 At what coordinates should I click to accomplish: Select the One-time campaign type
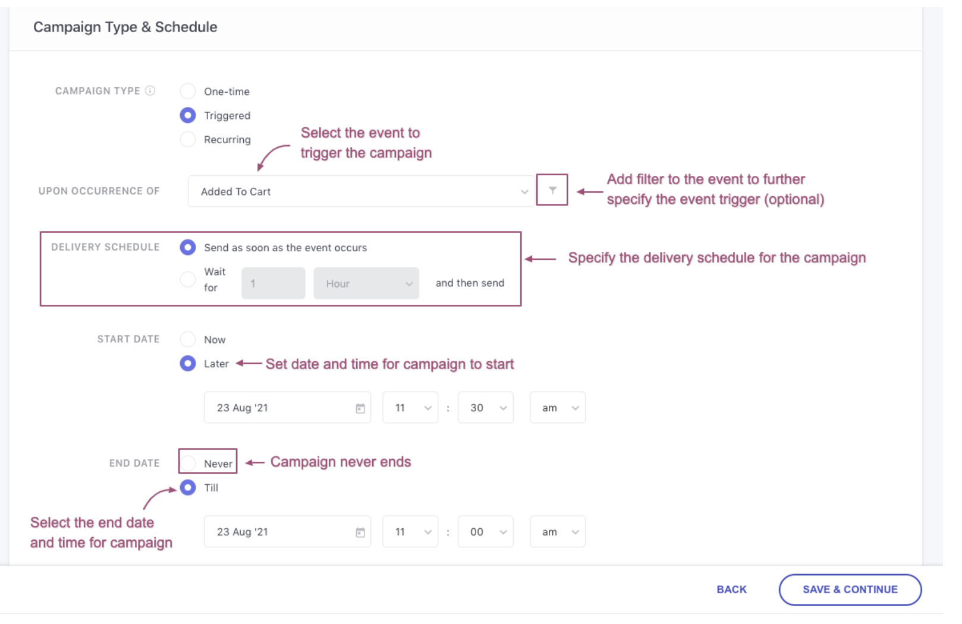188,92
